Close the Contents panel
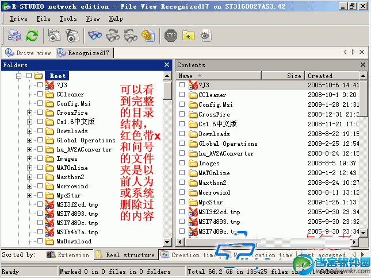Screen dimensions: 371x279 [x=363, y=65]
